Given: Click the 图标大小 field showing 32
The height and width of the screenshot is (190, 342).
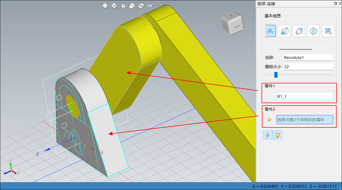Looking at the screenshot, I should tap(308, 67).
